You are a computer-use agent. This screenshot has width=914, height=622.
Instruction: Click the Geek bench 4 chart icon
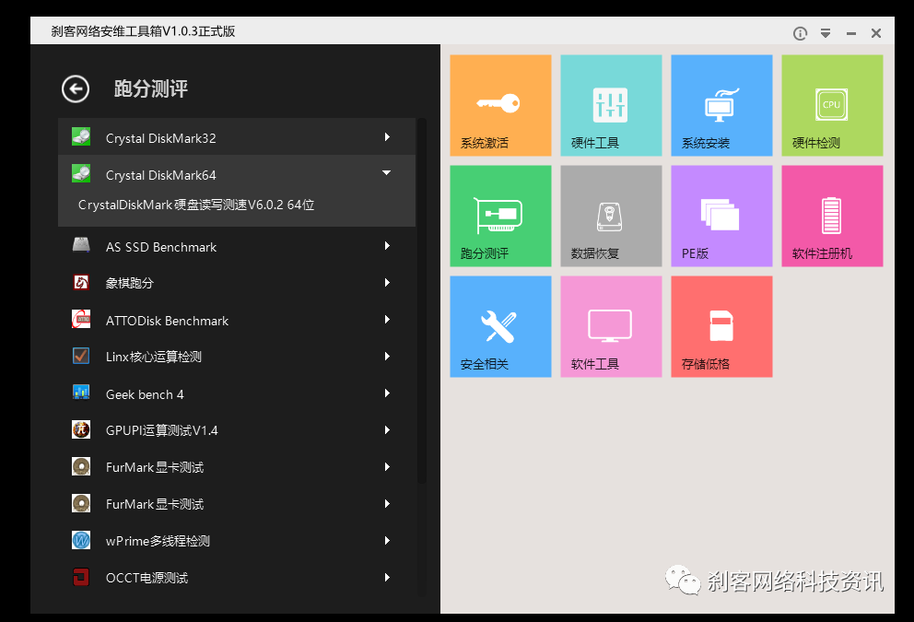81,393
